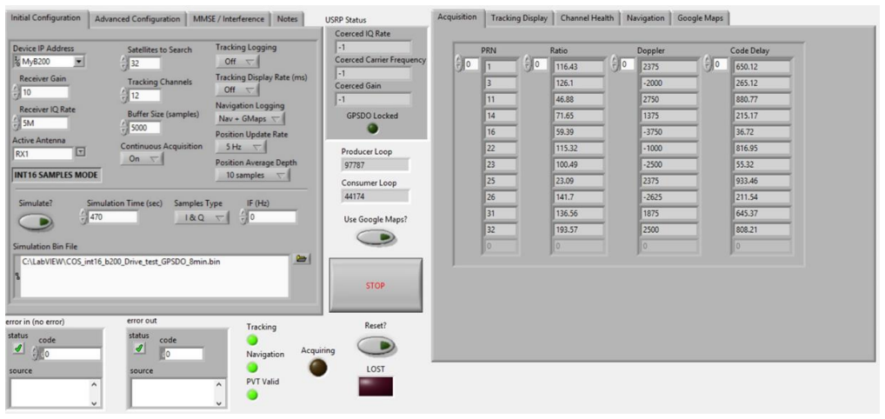Open the Device IP Address MyB200 dropdown
Viewport: 885px width, 419px height.
(78, 62)
